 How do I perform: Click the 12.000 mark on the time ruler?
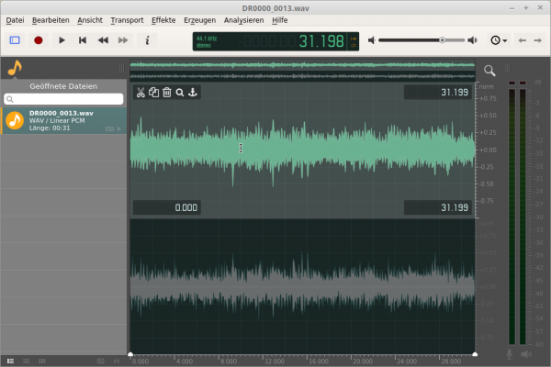tap(274, 361)
